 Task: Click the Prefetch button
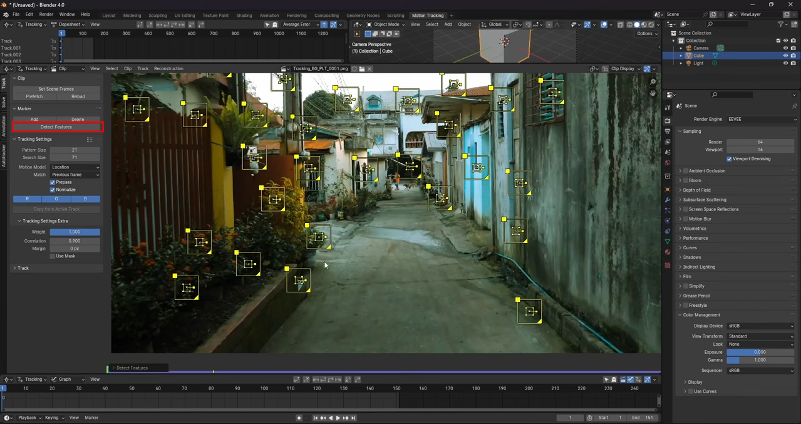coord(34,96)
